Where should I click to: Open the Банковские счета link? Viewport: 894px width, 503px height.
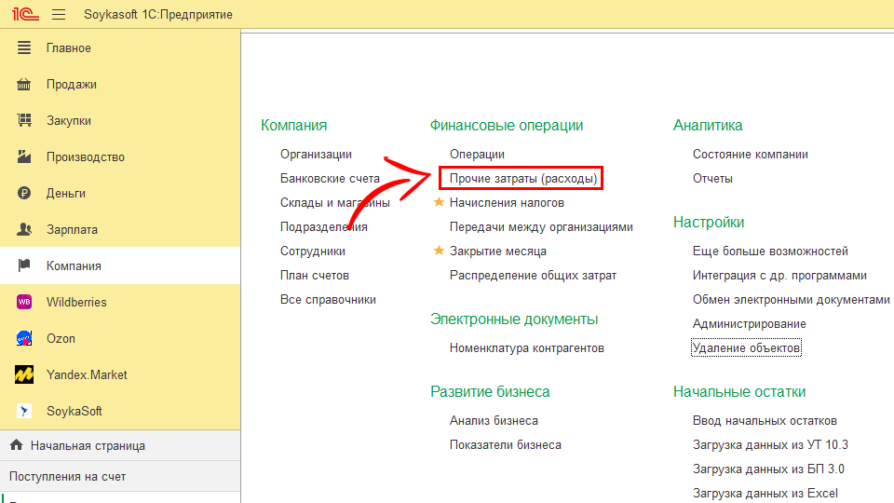[330, 178]
